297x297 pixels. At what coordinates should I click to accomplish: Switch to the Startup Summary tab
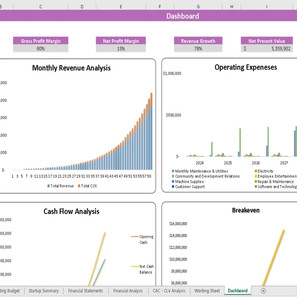(x=44, y=290)
